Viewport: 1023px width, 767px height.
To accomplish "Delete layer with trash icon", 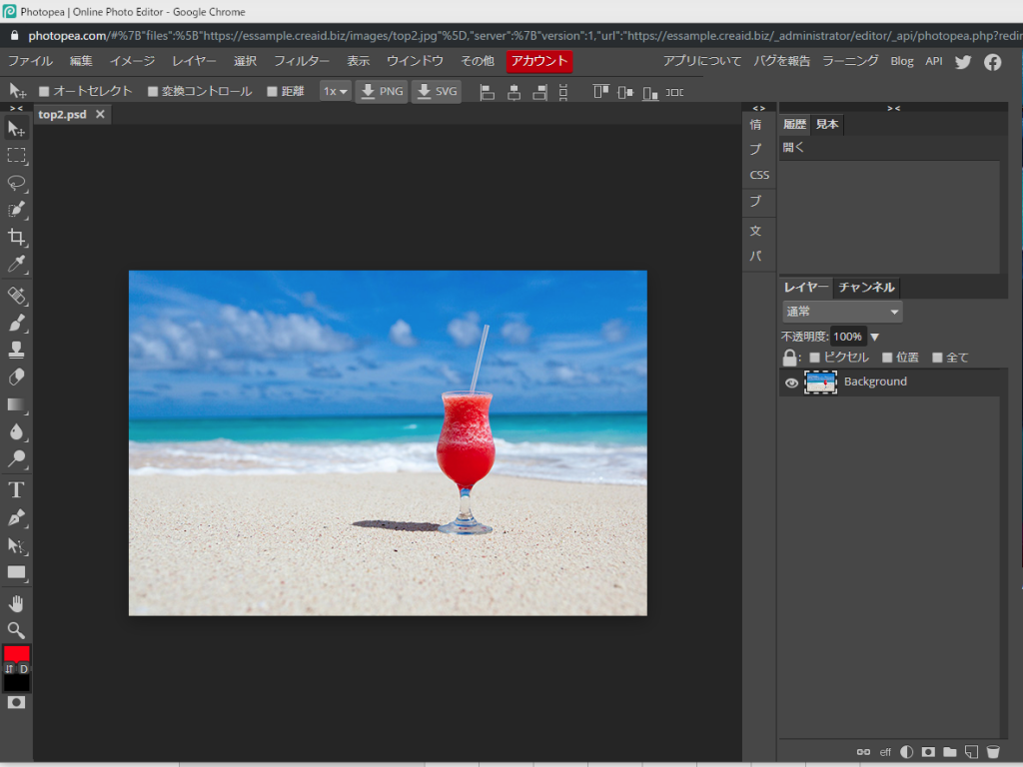I will 993,752.
